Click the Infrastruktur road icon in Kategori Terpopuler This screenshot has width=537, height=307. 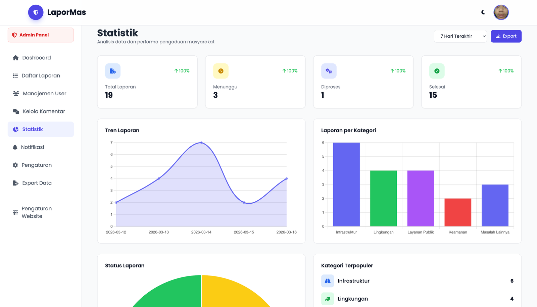[x=328, y=281]
